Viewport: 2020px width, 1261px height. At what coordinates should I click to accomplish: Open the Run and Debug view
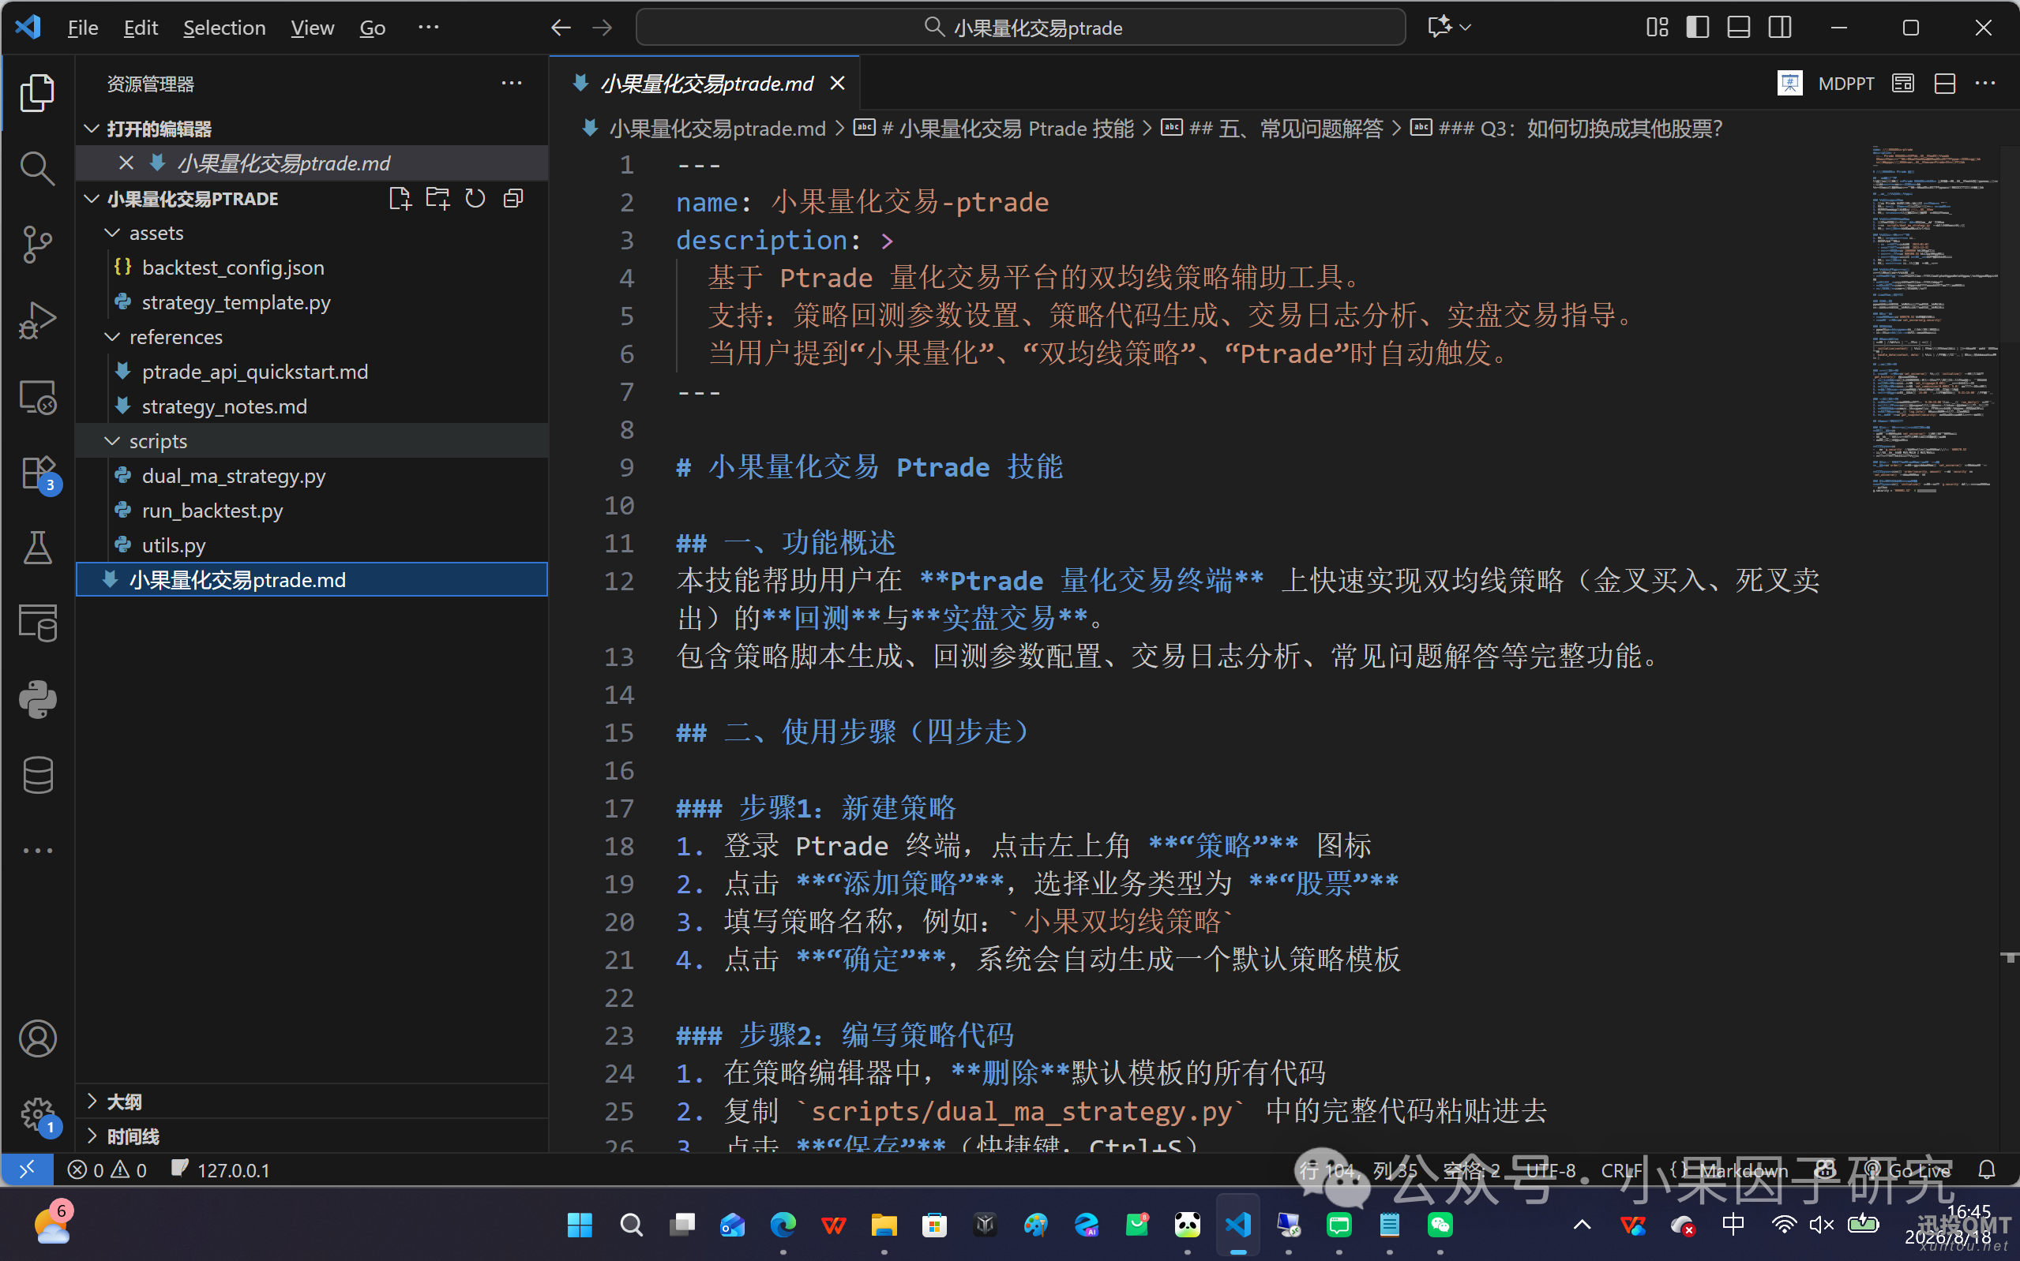38,320
